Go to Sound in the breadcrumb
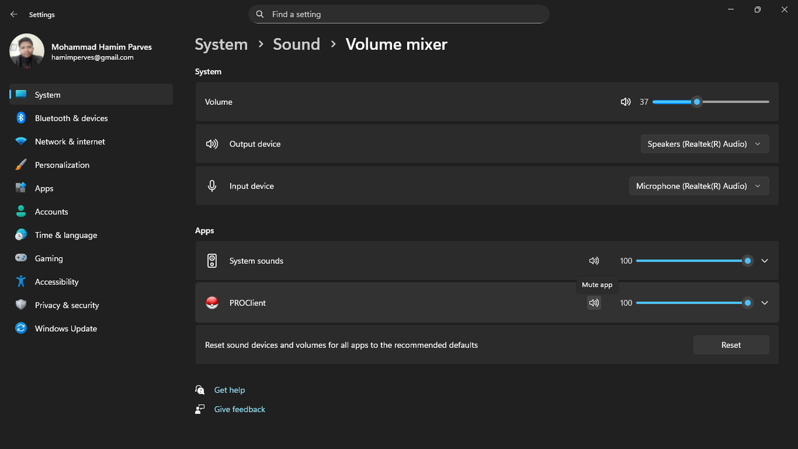798x449 pixels. pos(296,44)
